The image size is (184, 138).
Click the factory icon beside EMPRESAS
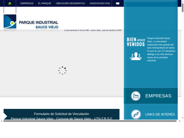tap(136, 96)
